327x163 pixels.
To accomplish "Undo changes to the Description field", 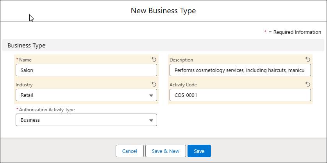I will pyautogui.click(x=307, y=60).
